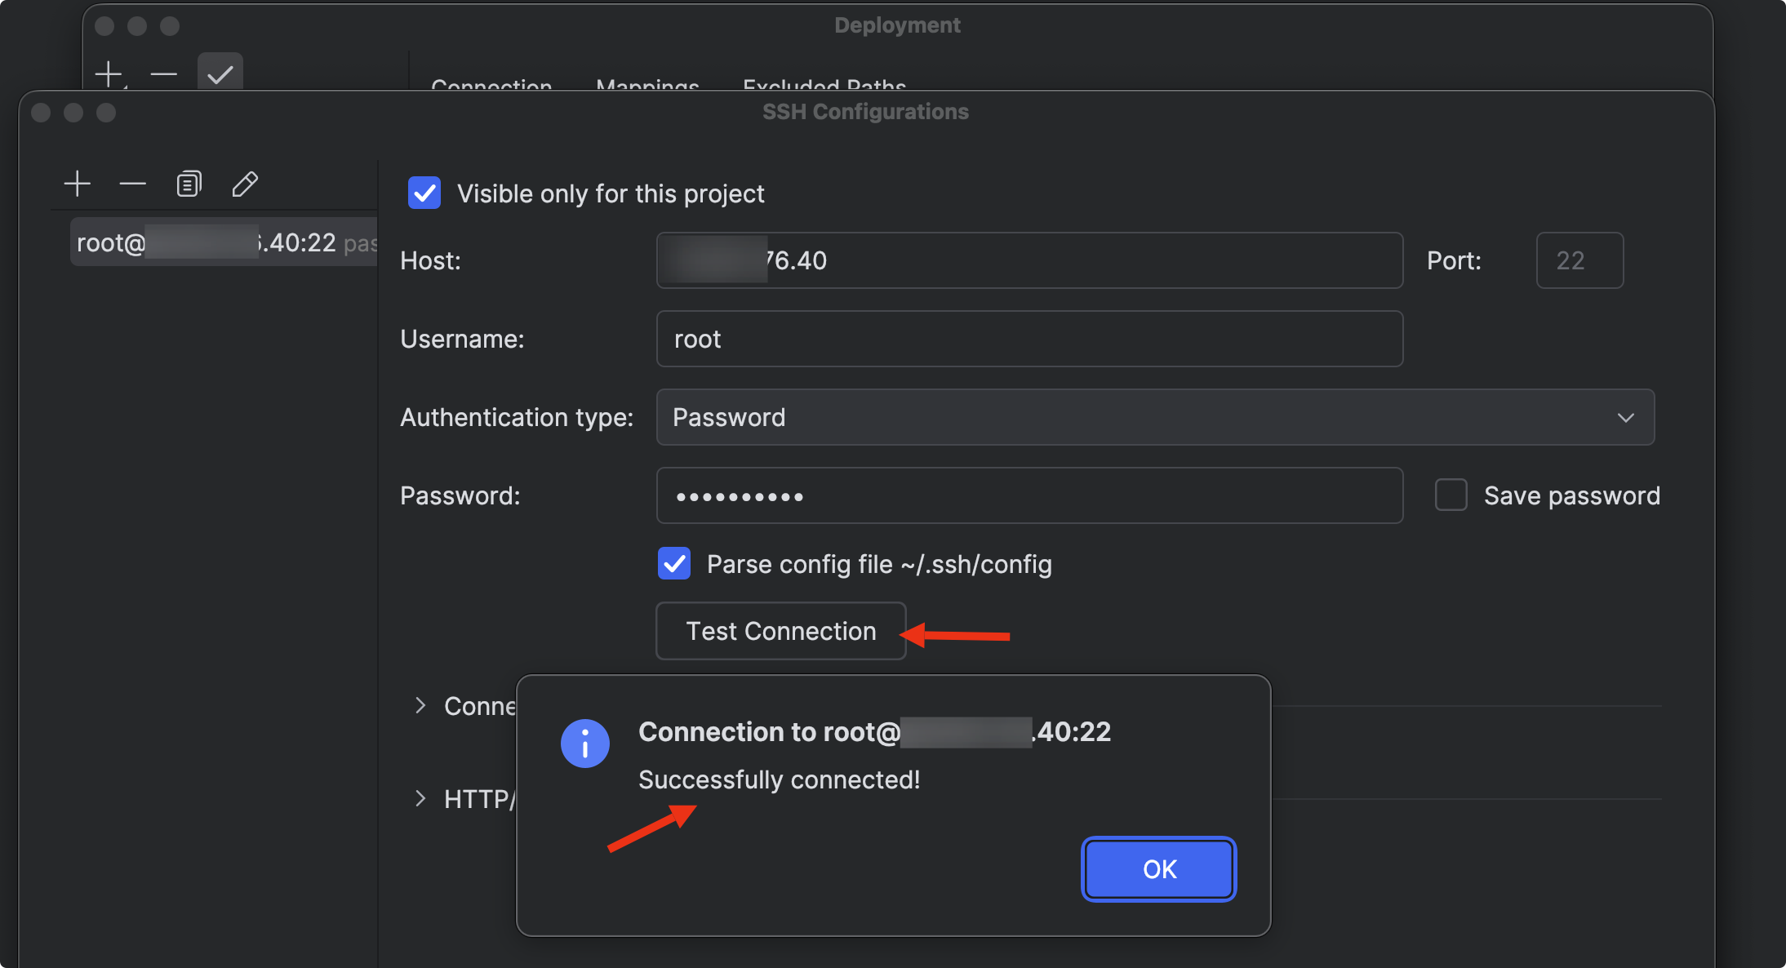Uncheck Visible only for this project

(424, 193)
